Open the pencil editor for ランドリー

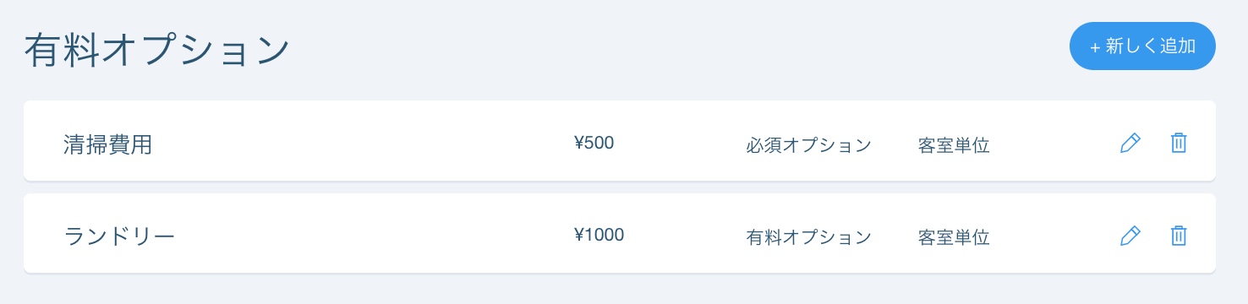point(1130,236)
